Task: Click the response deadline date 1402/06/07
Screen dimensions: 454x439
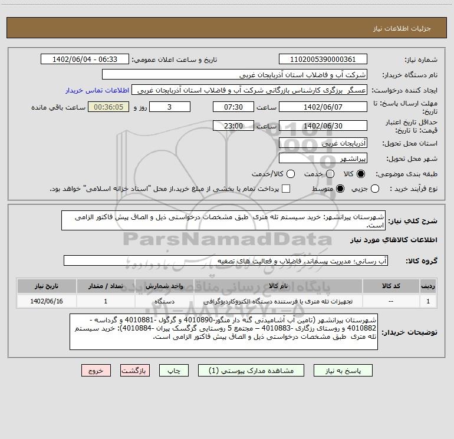Action: pyautogui.click(x=323, y=107)
